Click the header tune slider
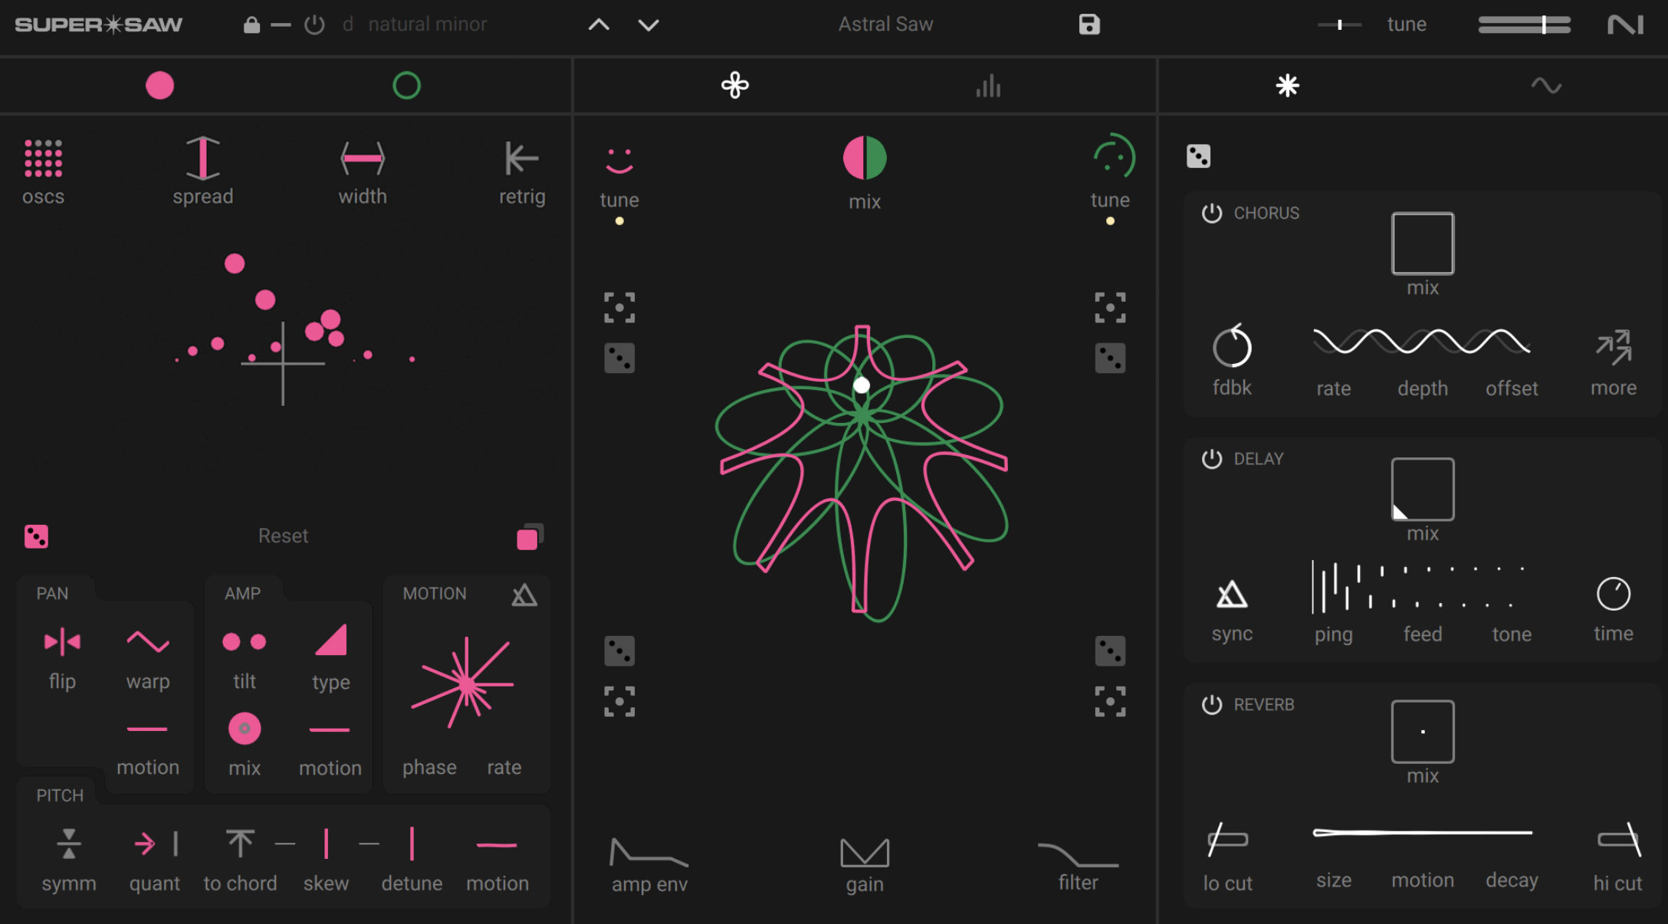The width and height of the screenshot is (1668, 924). click(1339, 25)
